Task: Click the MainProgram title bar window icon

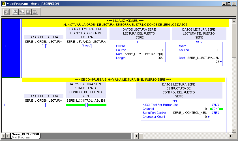Action: [4, 3]
